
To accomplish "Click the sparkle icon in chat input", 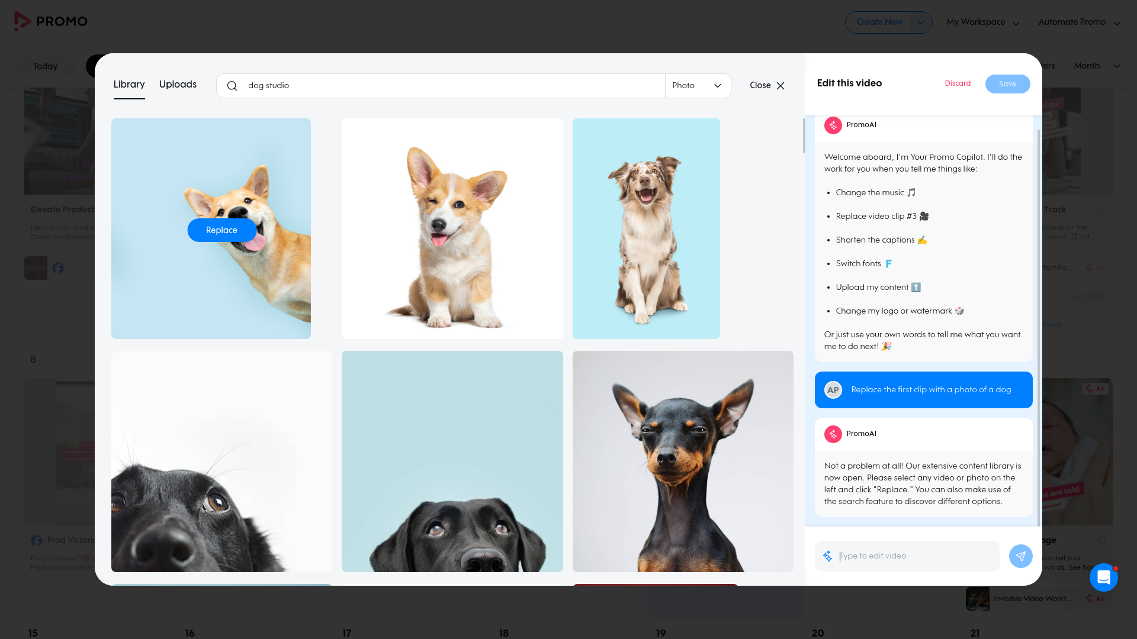I will (828, 556).
